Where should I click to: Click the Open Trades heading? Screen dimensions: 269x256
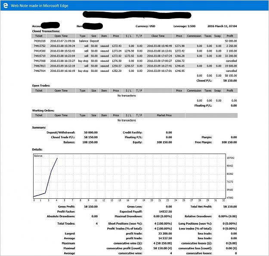[41, 86]
